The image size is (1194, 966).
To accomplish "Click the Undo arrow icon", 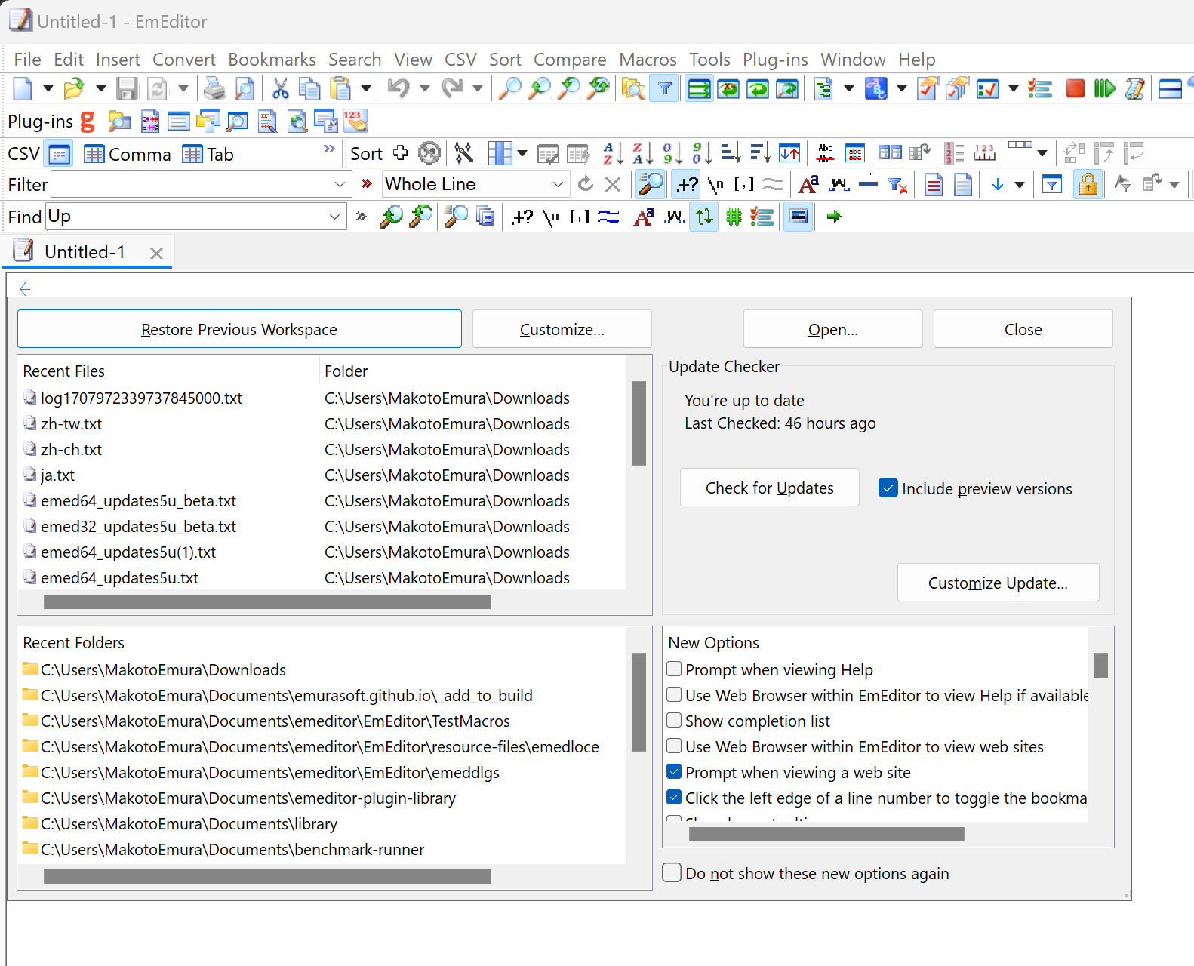I will (x=399, y=89).
